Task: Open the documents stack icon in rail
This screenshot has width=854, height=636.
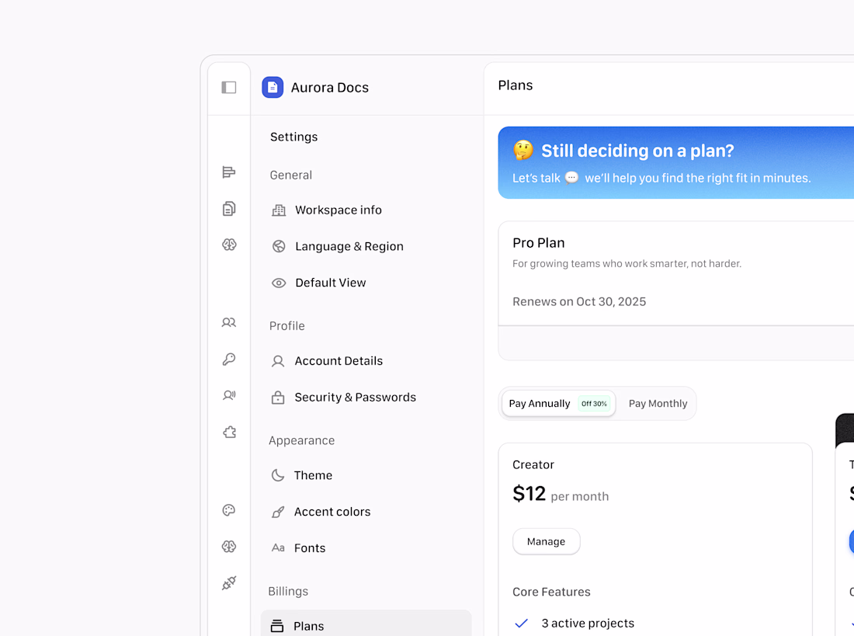Action: tap(229, 209)
